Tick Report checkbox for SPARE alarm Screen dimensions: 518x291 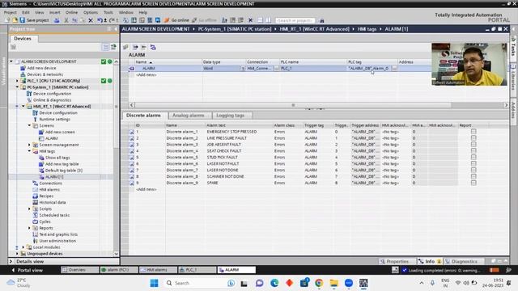[x=473, y=183]
